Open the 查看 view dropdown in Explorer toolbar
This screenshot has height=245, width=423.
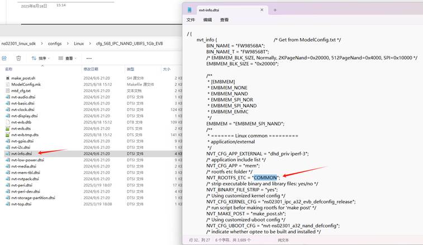(x=68, y=58)
